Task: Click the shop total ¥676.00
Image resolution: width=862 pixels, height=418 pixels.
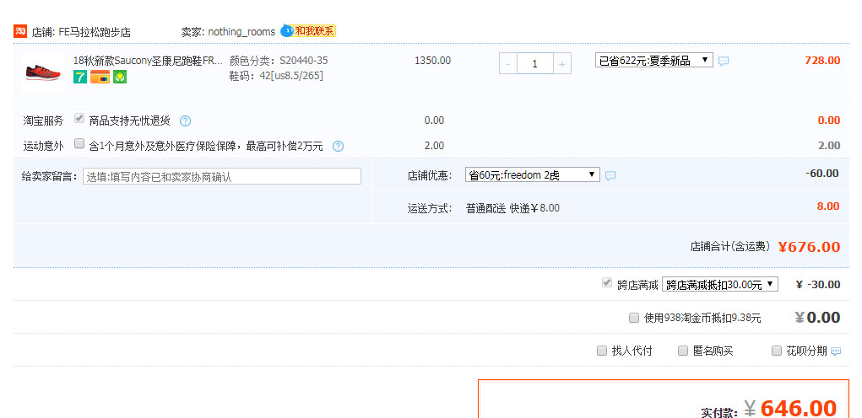Action: [809, 247]
